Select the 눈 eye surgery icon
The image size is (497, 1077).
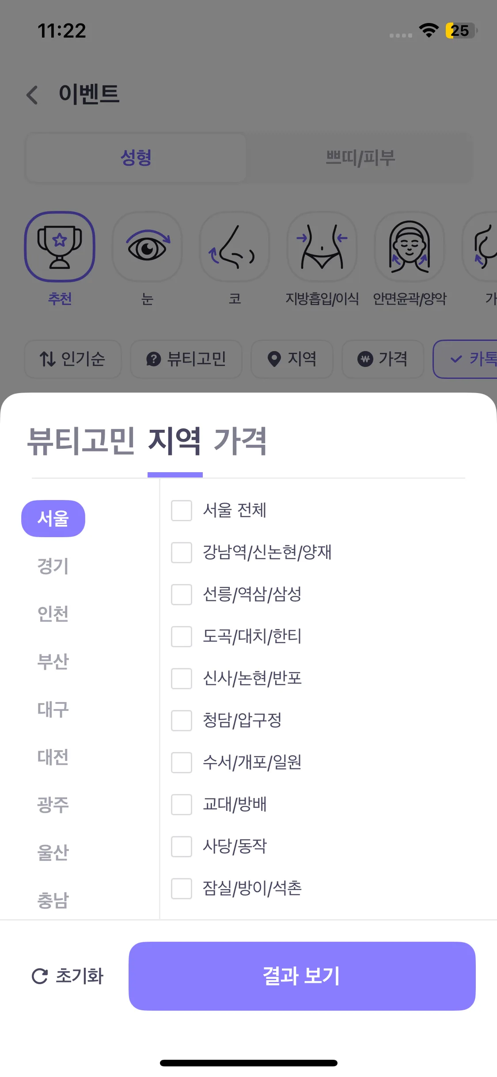pyautogui.click(x=147, y=247)
